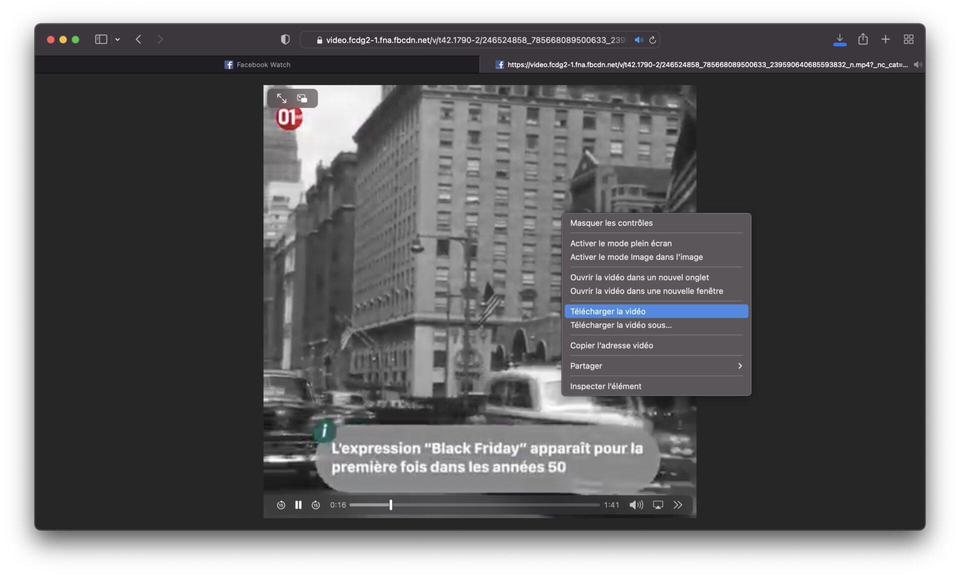Image resolution: width=960 pixels, height=576 pixels.
Task: Click the fullscreen arrows icon on video
Action: (x=281, y=98)
